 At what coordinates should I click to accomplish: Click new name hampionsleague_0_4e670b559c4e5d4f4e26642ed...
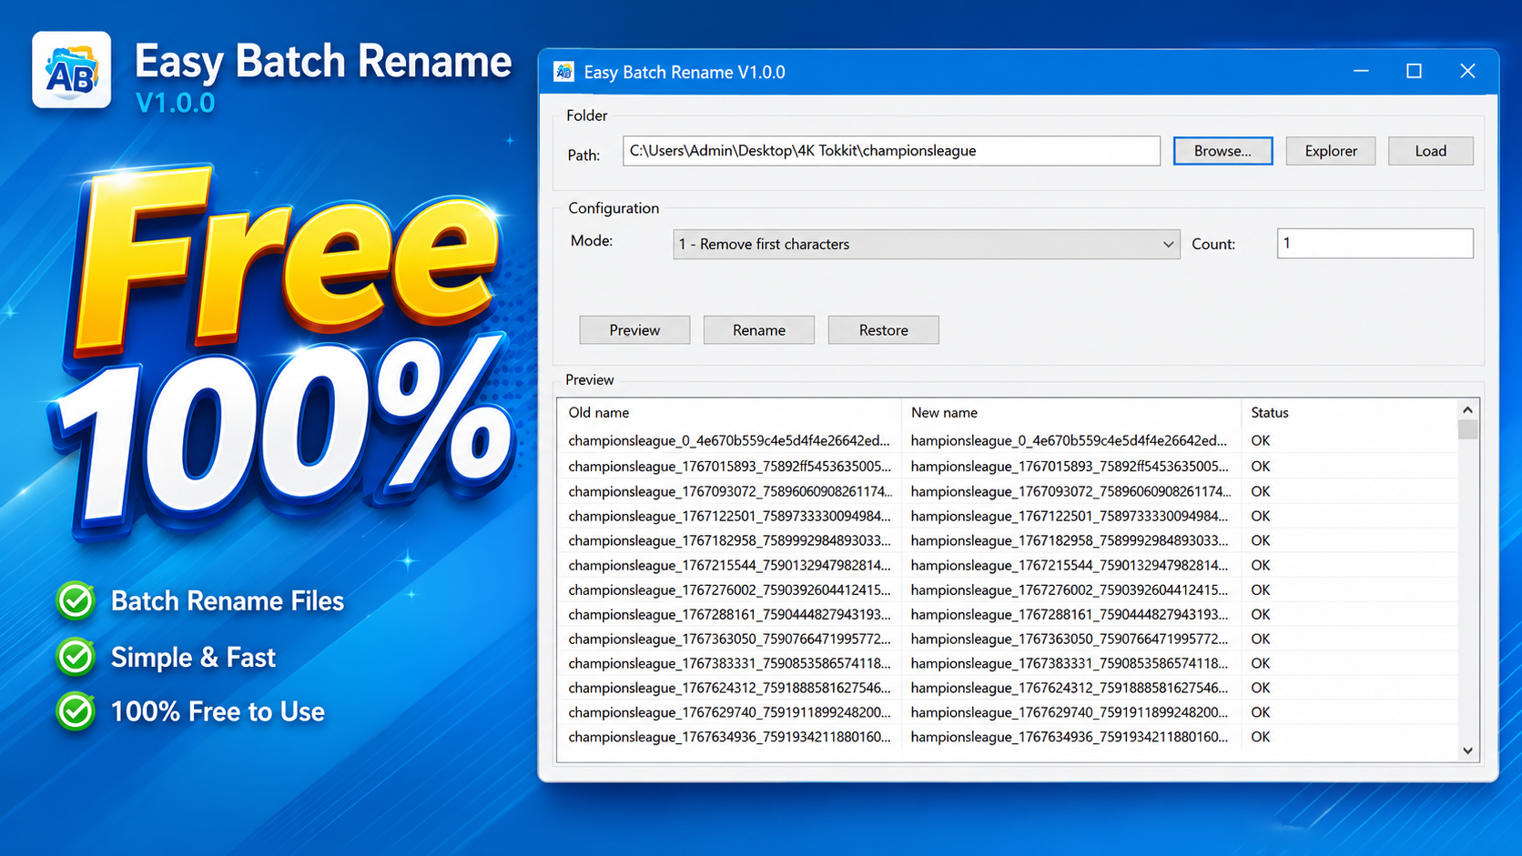tap(1069, 440)
